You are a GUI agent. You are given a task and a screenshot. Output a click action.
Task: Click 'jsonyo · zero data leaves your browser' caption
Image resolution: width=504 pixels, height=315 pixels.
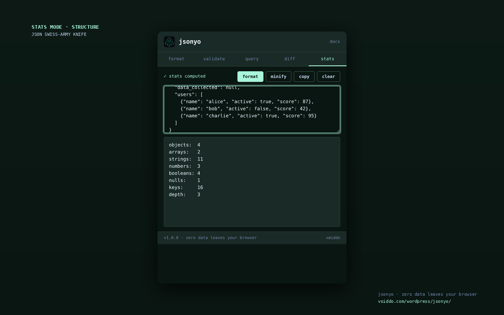pos(428,295)
